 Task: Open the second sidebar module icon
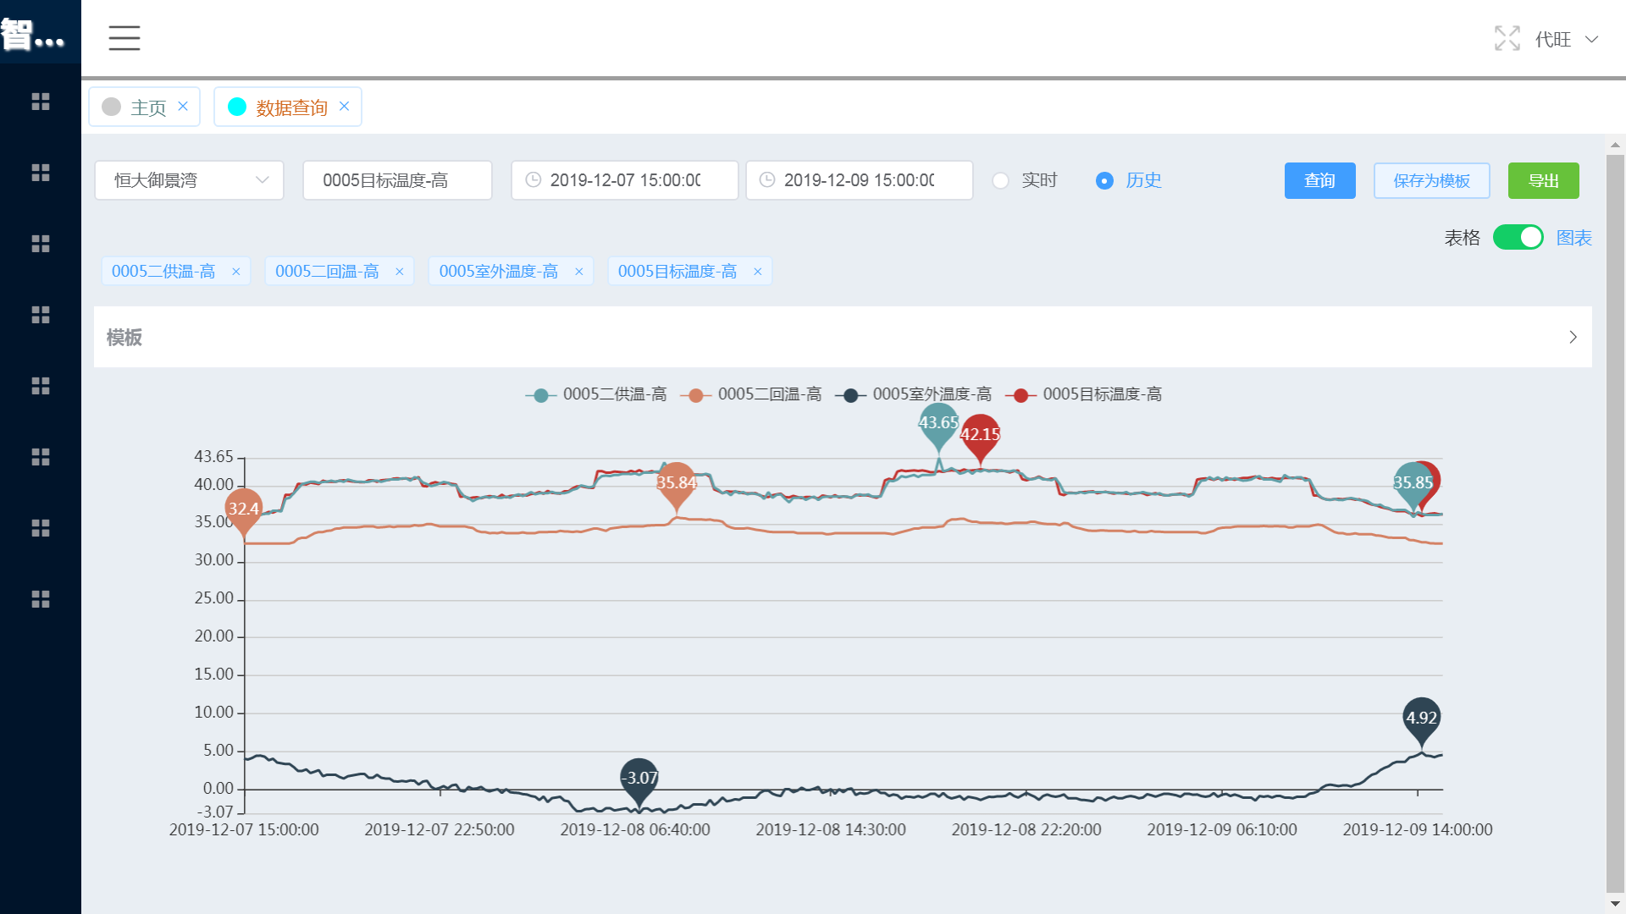40,172
